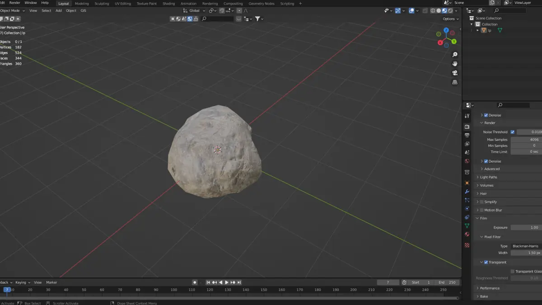
Task: Open the Object Constraints tab icon
Action: point(467,217)
